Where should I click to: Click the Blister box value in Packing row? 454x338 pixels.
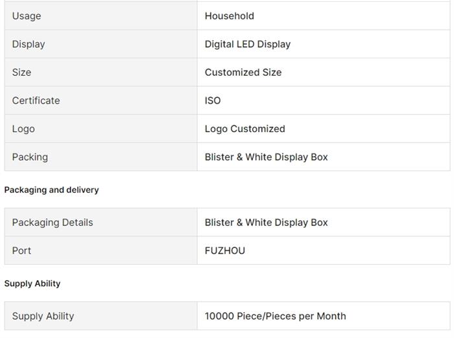266,157
